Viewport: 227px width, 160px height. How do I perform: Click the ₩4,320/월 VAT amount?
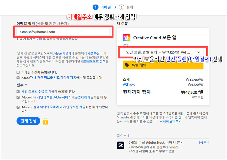click(195, 85)
